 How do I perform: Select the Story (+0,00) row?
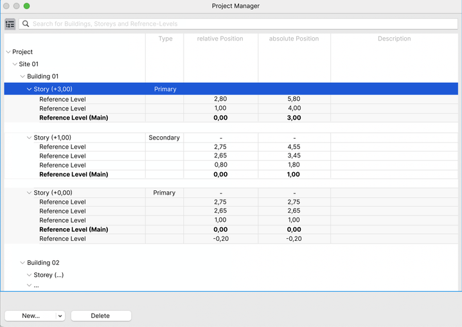click(x=231, y=193)
